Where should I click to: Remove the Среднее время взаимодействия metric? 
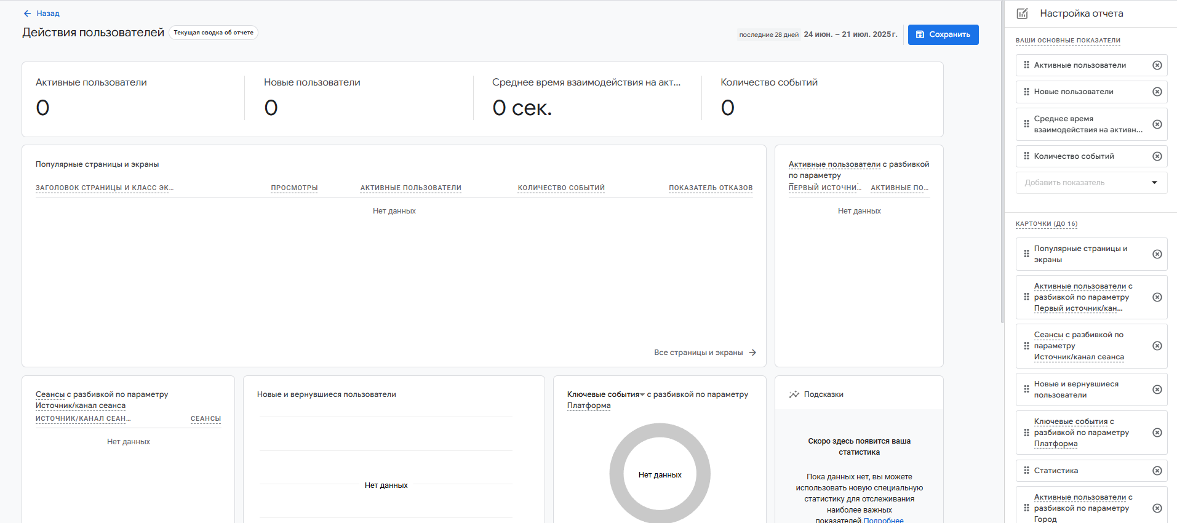(1157, 124)
